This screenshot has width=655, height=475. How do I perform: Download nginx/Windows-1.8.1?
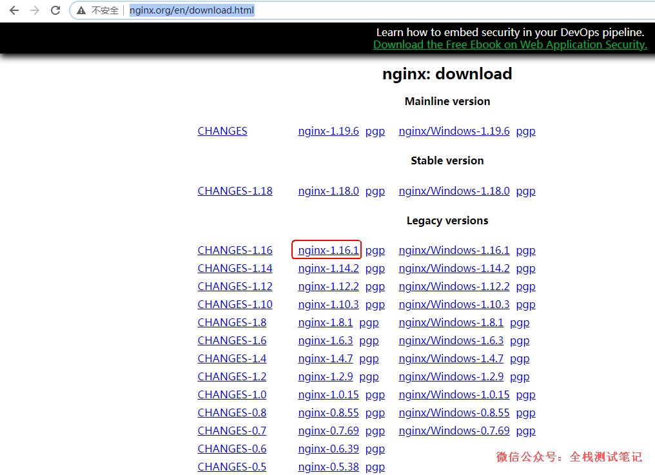(451, 322)
